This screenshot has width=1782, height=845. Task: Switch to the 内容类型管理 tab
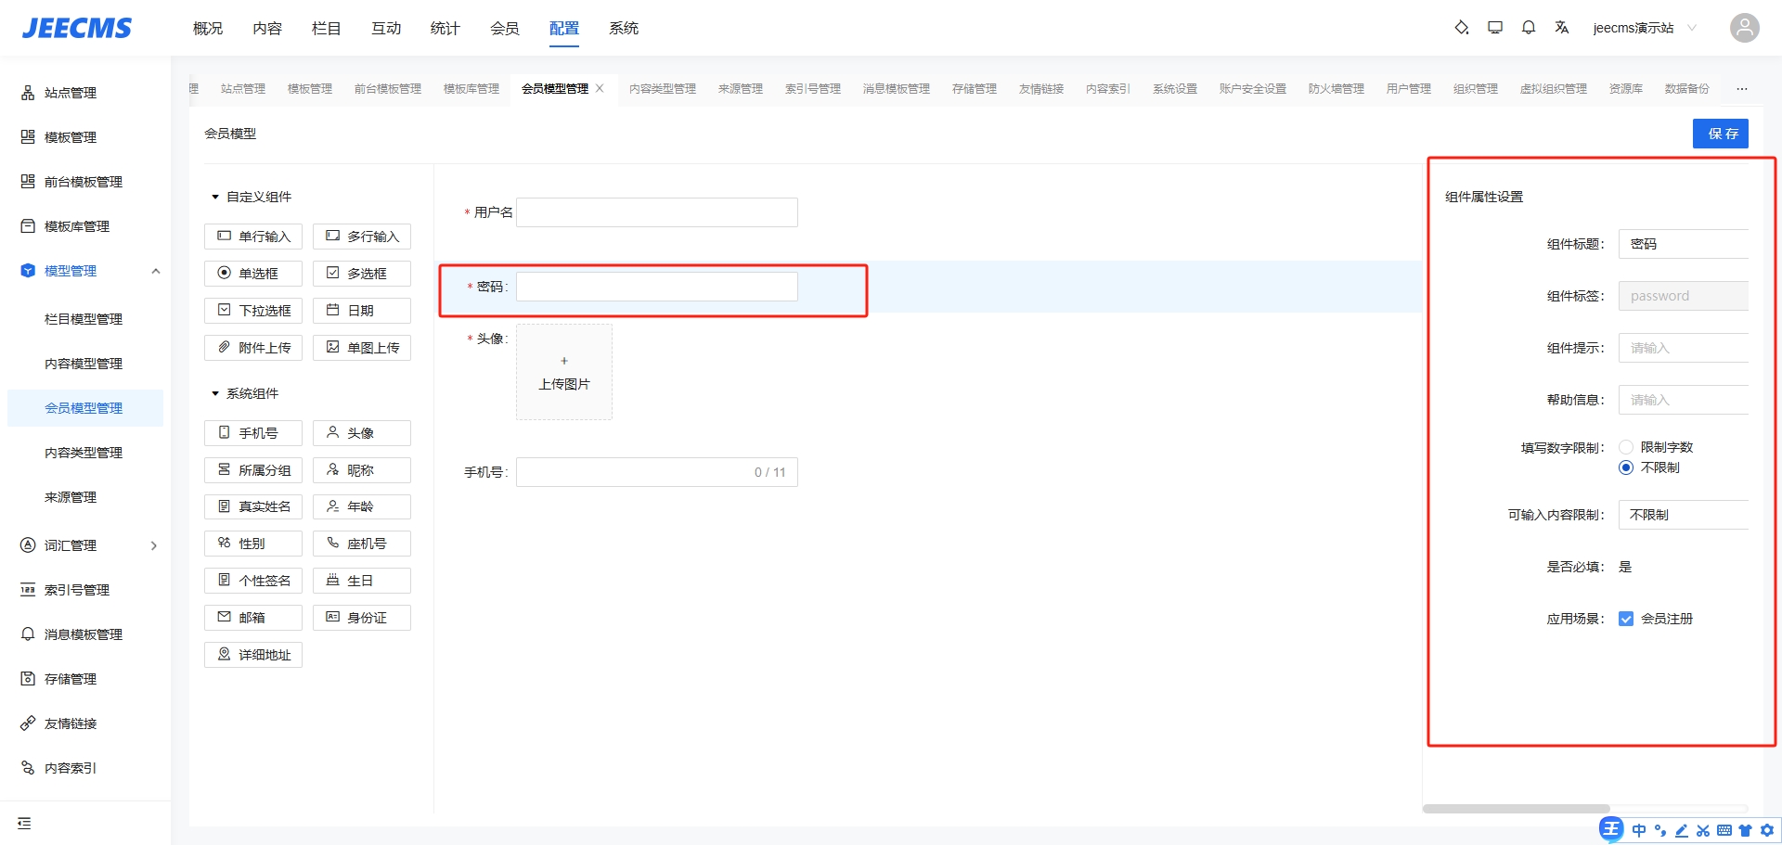click(663, 88)
